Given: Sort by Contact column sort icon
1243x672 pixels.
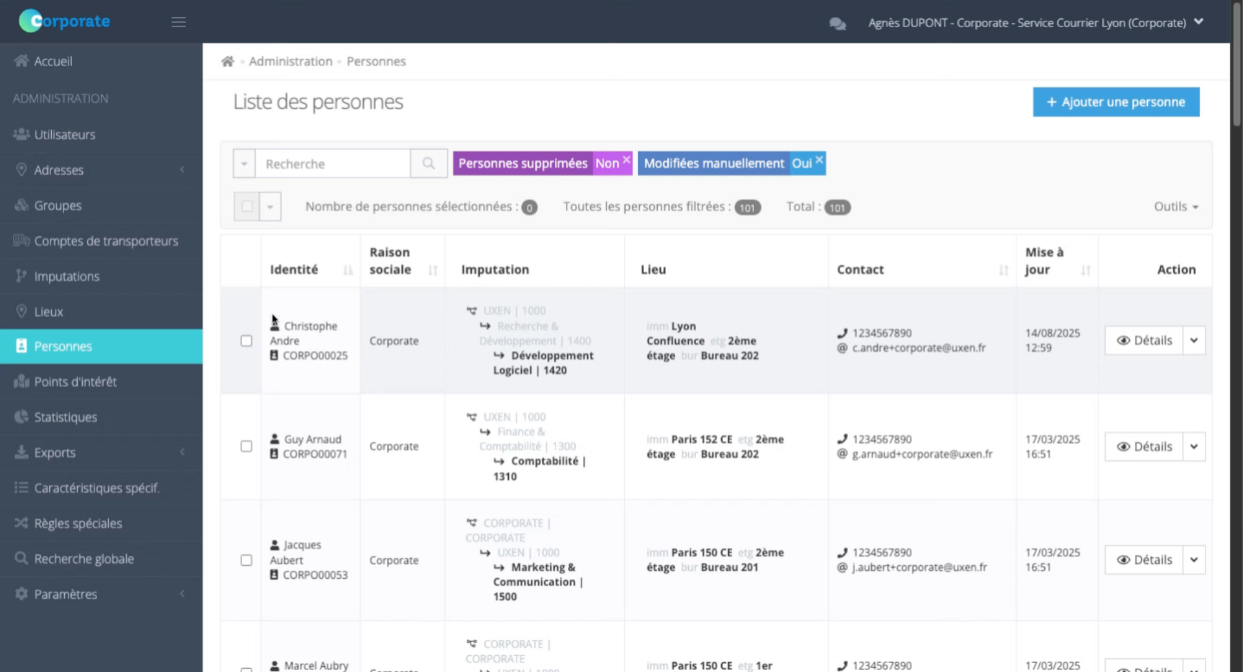Looking at the screenshot, I should coord(1003,270).
